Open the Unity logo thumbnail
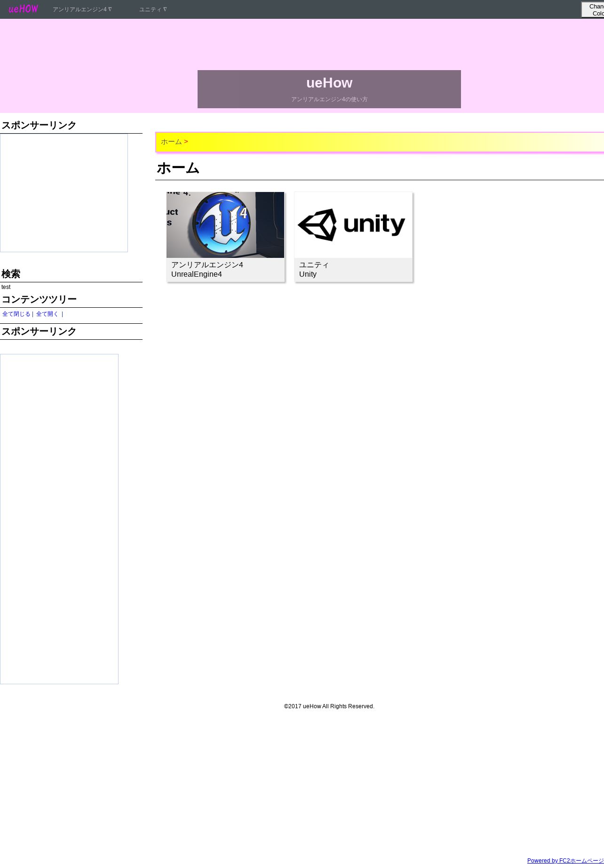Image resolution: width=604 pixels, height=864 pixels. point(353,225)
